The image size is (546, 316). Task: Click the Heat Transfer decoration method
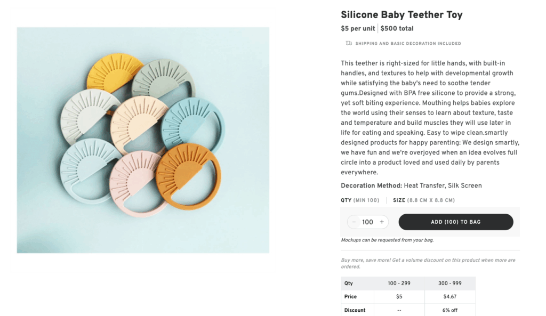point(424,185)
